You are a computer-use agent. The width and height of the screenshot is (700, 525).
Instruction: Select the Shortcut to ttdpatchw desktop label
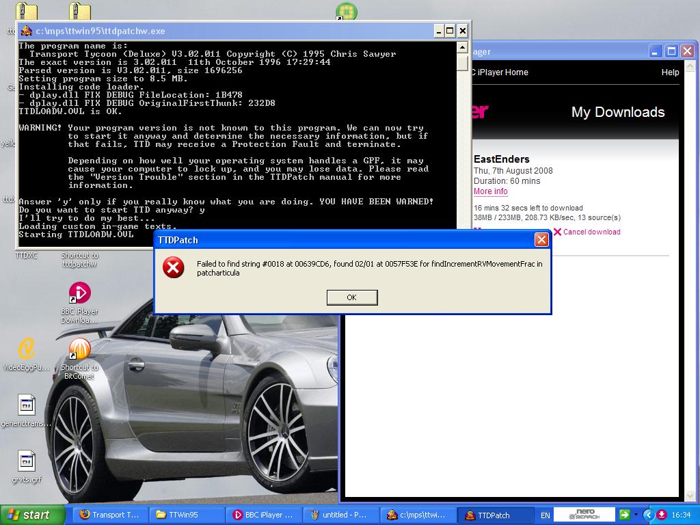(x=79, y=259)
